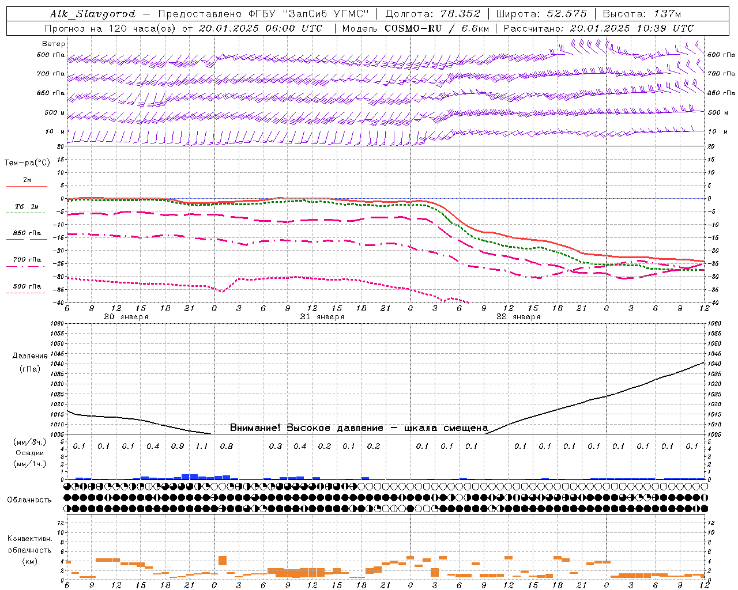Click the '22 января' date label
The height and width of the screenshot is (590, 738).
(518, 317)
